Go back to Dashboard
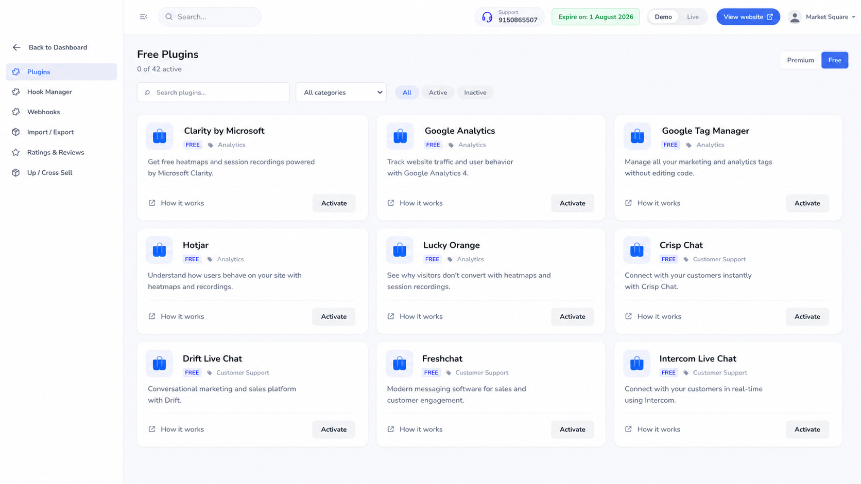The image size is (861, 484). pos(50,47)
